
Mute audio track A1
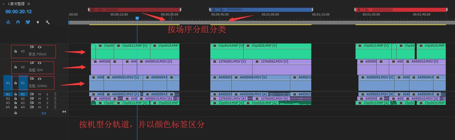[x=39, y=94]
